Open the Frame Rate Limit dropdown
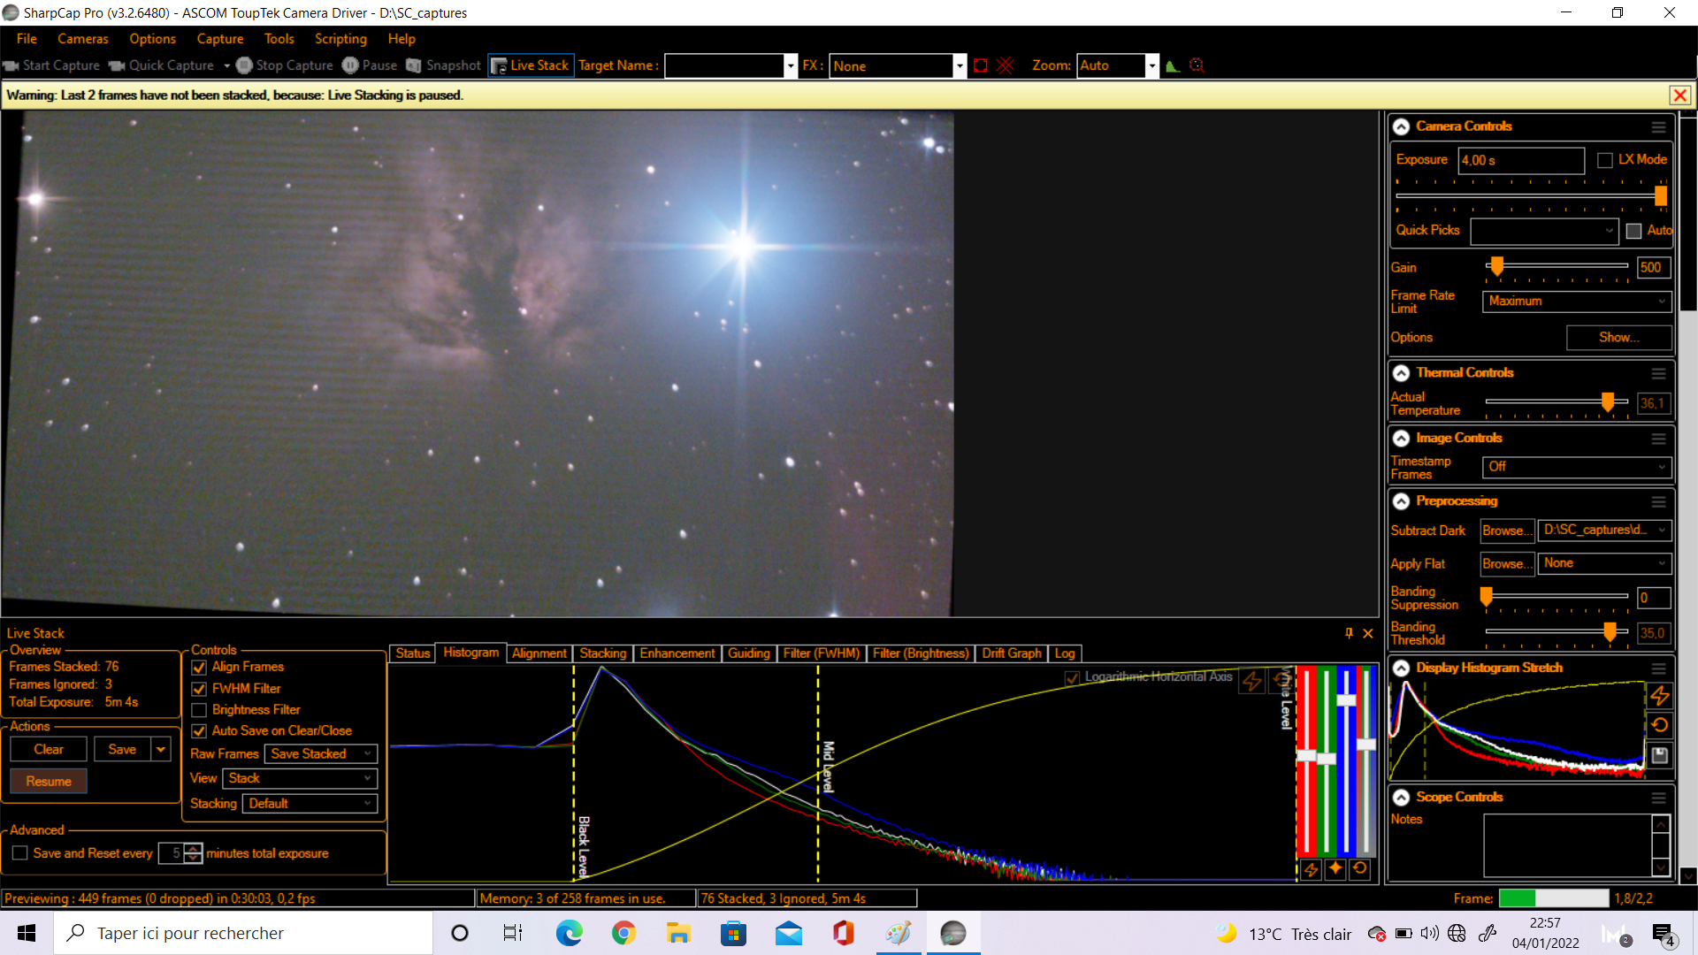Image resolution: width=1698 pixels, height=955 pixels. 1576,302
